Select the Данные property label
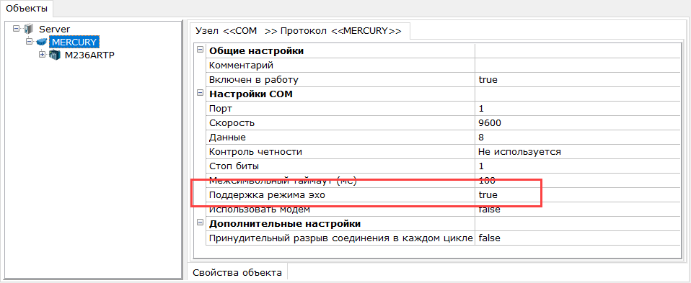The height and width of the screenshot is (283, 691). [x=227, y=138]
